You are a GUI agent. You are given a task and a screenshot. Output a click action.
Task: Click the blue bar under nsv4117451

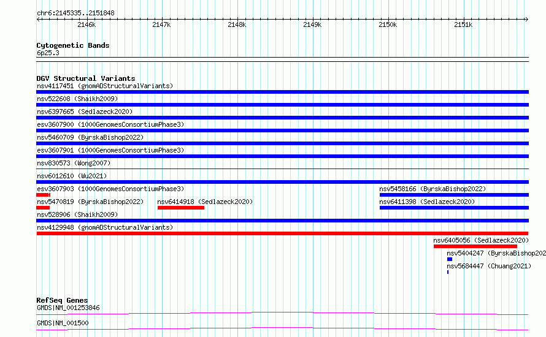tap(282, 92)
